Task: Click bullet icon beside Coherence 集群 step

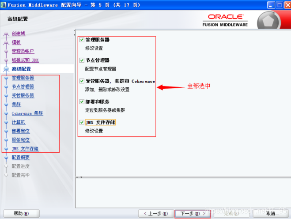Action: (6, 113)
